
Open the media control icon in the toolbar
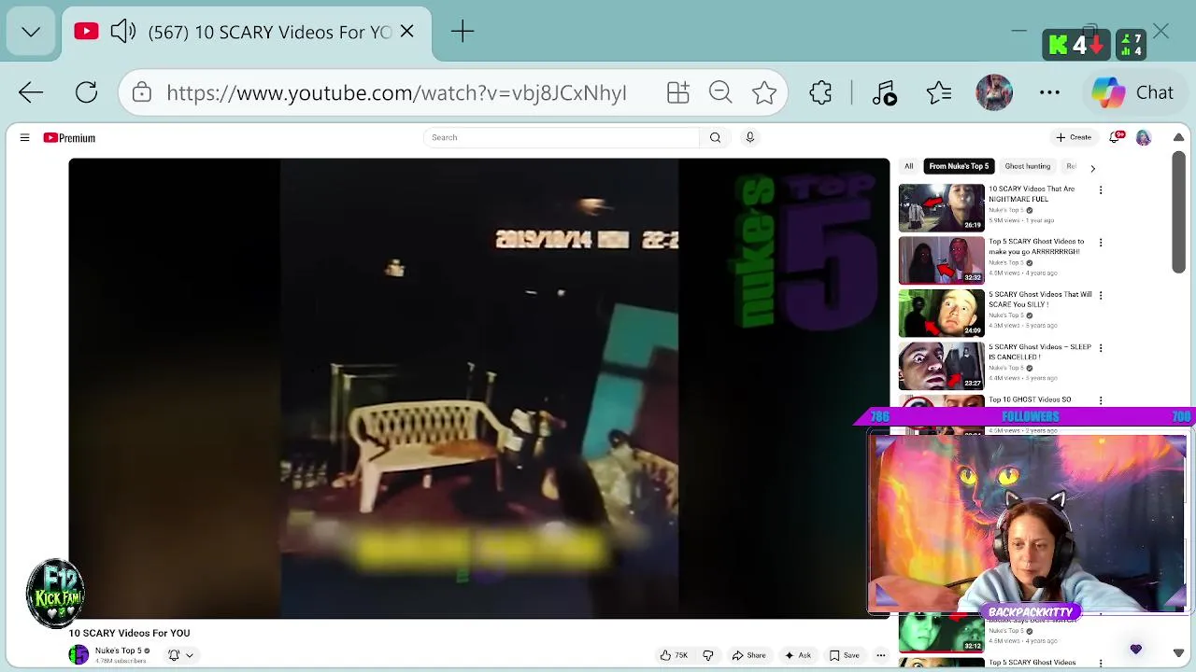click(x=884, y=92)
